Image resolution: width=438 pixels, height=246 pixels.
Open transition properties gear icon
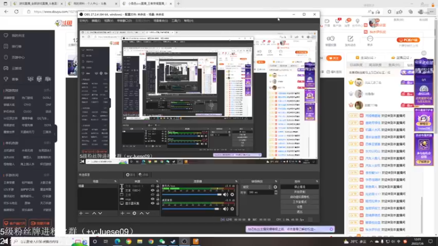point(275,187)
